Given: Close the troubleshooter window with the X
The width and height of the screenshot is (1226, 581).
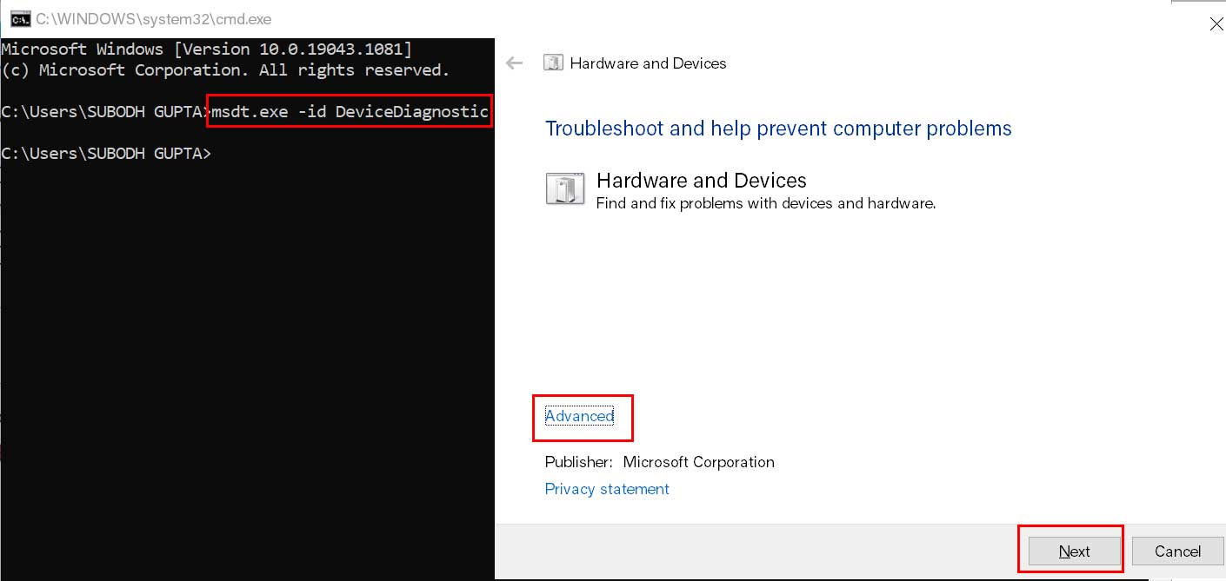Looking at the screenshot, I should tap(1216, 24).
